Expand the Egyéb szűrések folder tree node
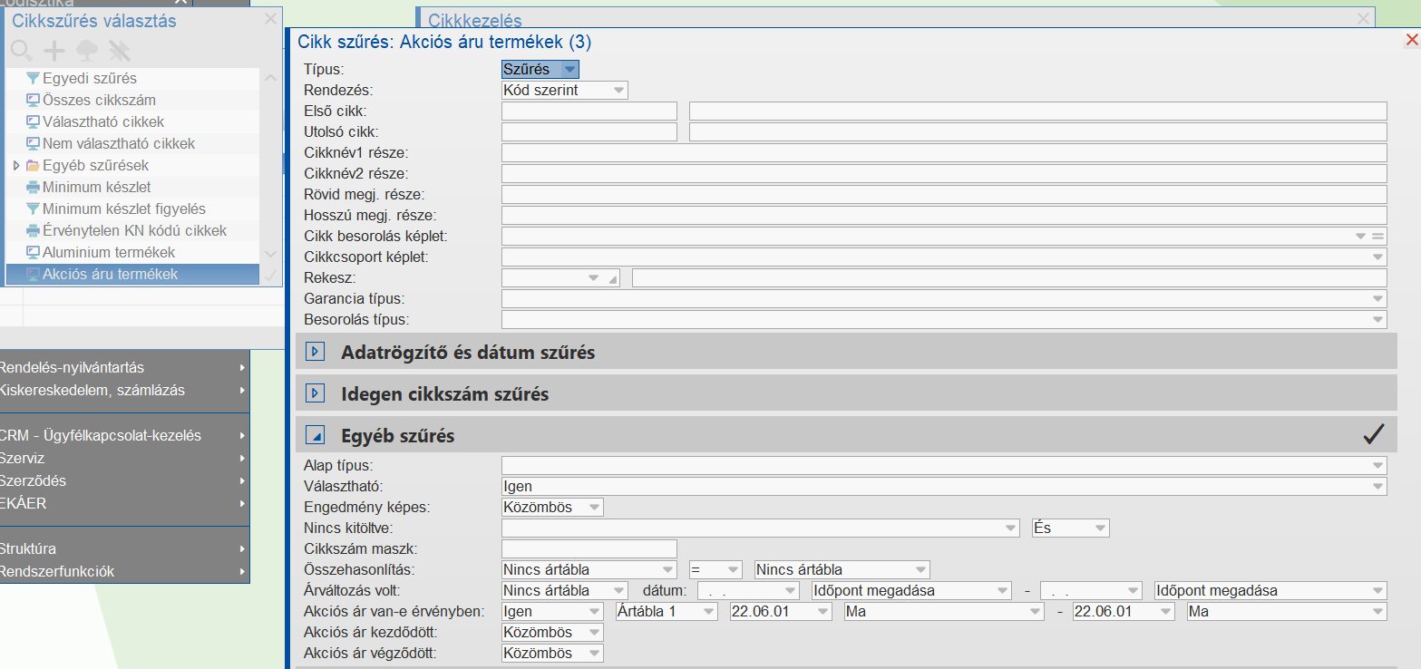Screen dimensions: 1421x669 [x=16, y=166]
